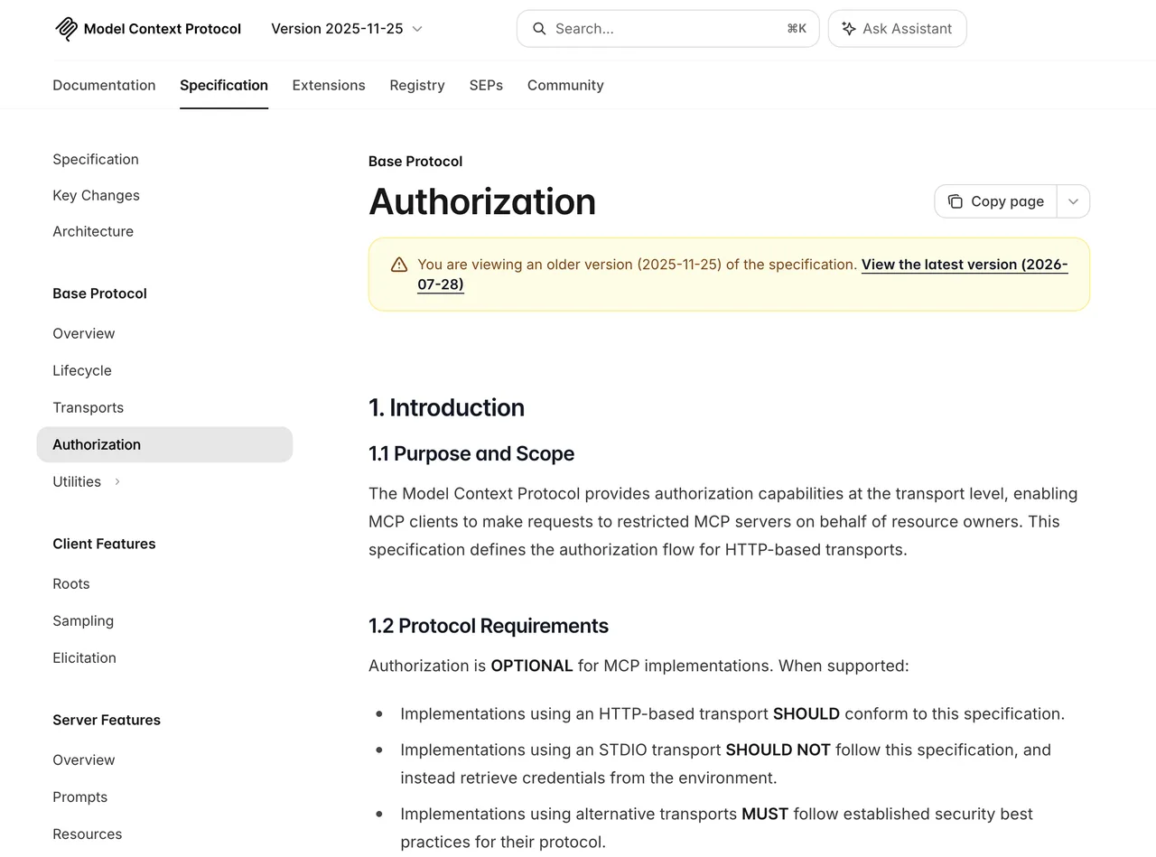This screenshot has width=1156, height=857.
Task: Go to Architecture in the sidebar
Action: point(93,232)
